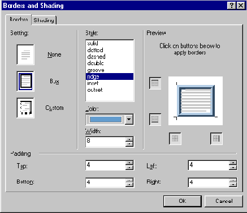Decrease Bottom padding with down arrow

129,185
